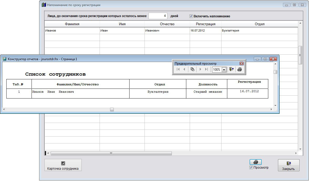Viewport: 309px width, 181px height.
Task: Toggle the Включить напоминание checkbox
Action: [191, 16]
